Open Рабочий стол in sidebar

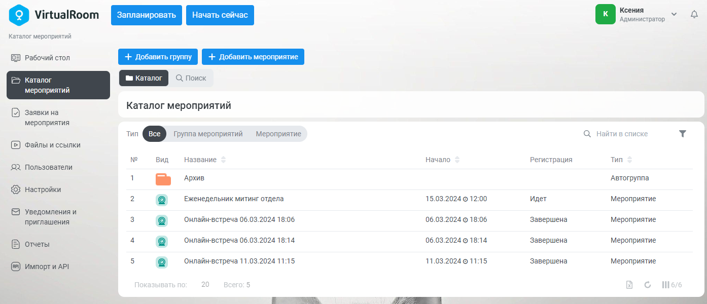coord(58,58)
